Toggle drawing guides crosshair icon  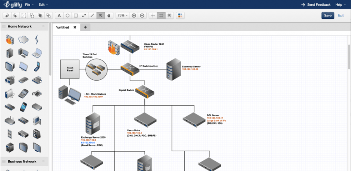tap(153, 16)
